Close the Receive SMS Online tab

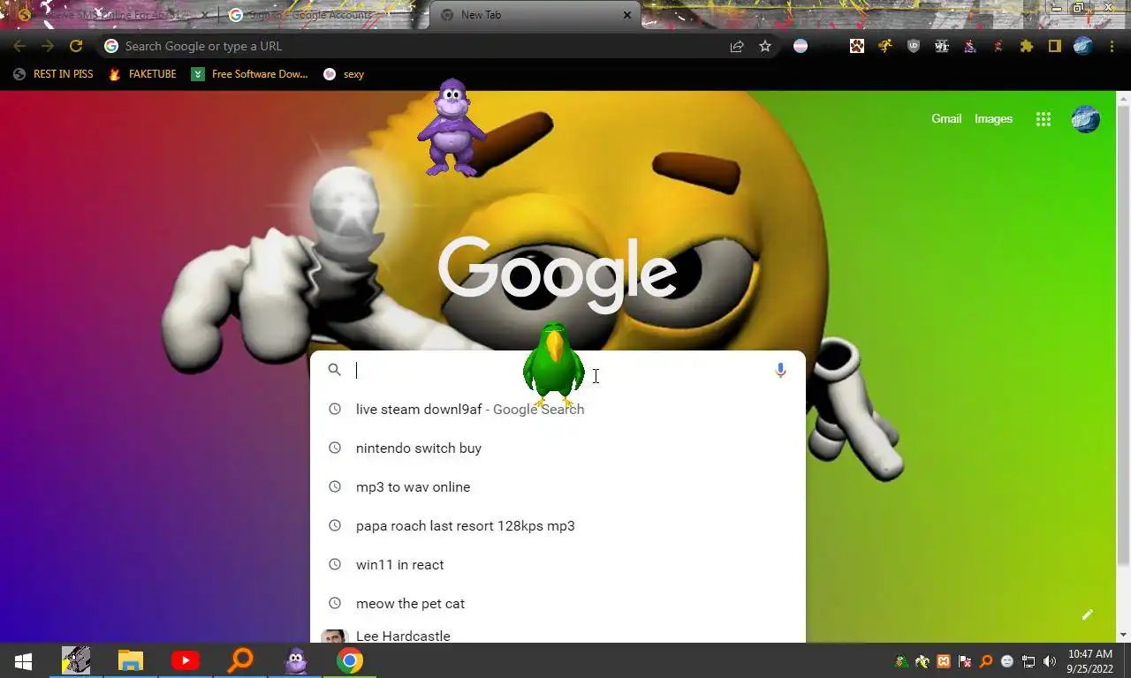pos(205,15)
